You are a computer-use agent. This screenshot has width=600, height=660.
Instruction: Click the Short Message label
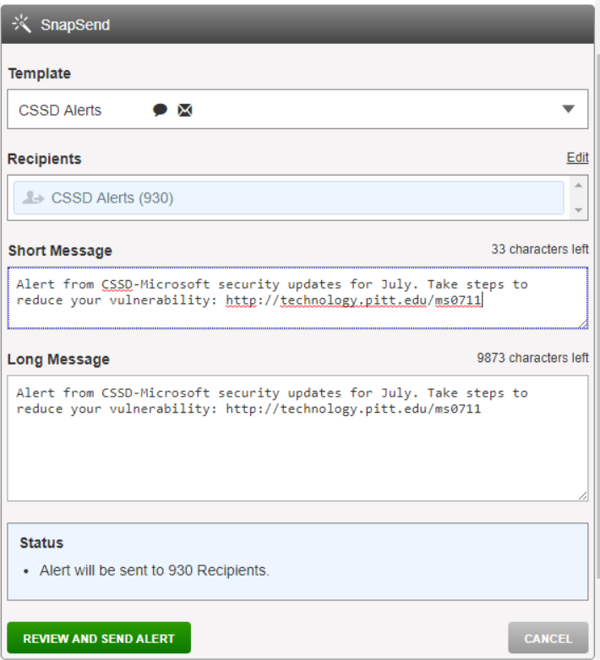(60, 251)
